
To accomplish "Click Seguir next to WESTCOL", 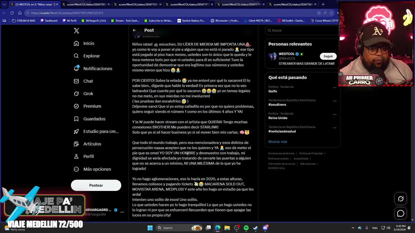I will pyautogui.click(x=328, y=56).
